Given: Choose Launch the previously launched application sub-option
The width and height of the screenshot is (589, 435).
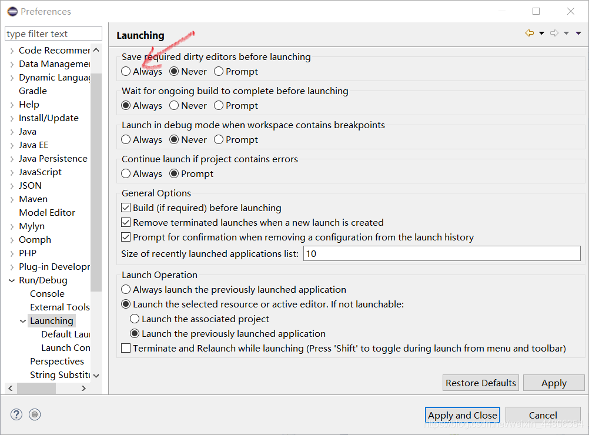Looking at the screenshot, I should click(x=135, y=333).
